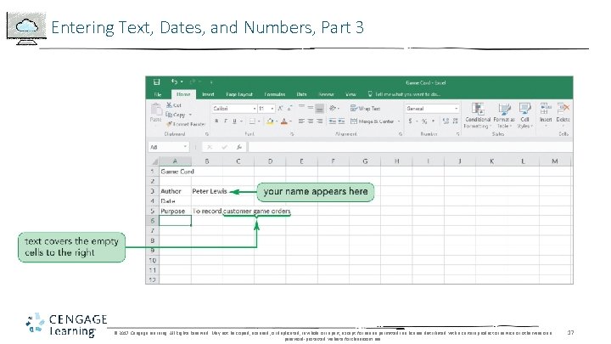This screenshot has width=611, height=344.
Task: Click the Copy button
Action: pyautogui.click(x=176, y=115)
